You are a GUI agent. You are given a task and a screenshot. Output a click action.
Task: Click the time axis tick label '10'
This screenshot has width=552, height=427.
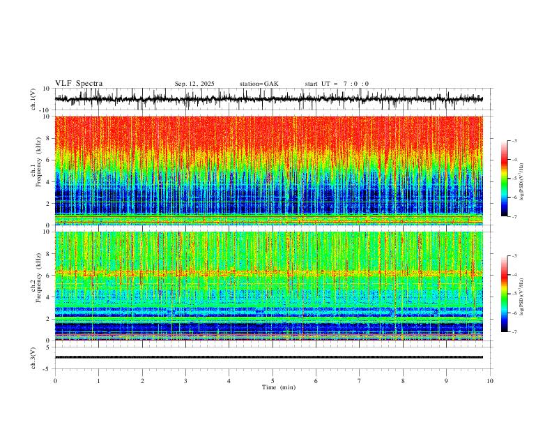pyautogui.click(x=490, y=381)
